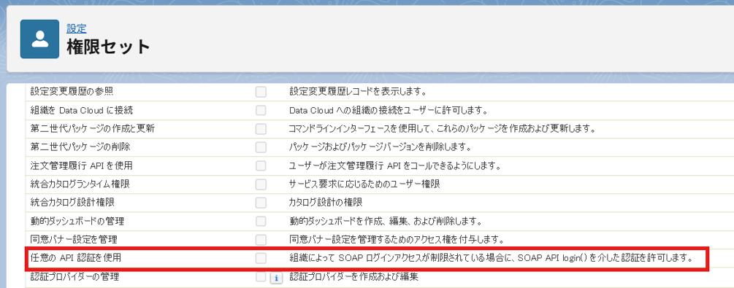The width and height of the screenshot is (734, 288).
Task: Click the label 統合カタログランタイム権限
Action: [x=80, y=184]
